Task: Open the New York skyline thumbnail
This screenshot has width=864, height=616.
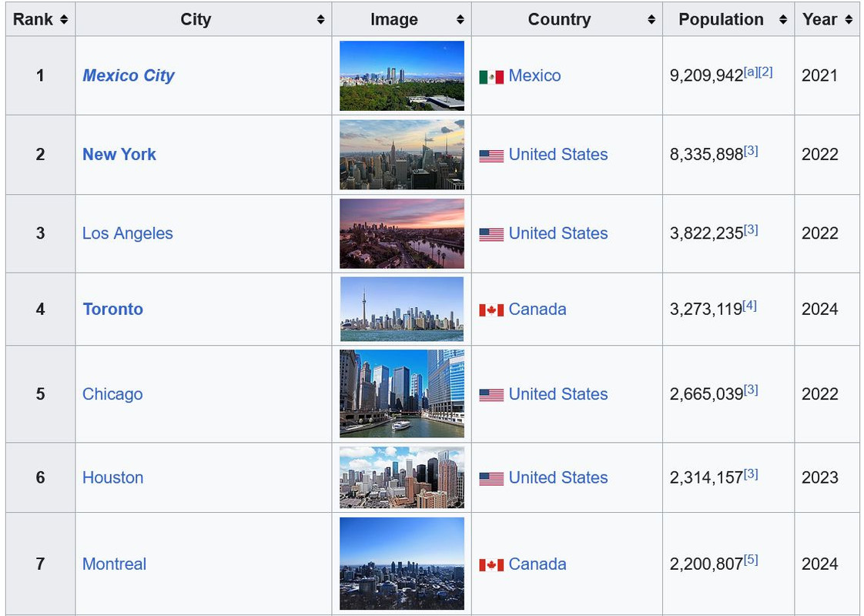Action: click(x=402, y=154)
